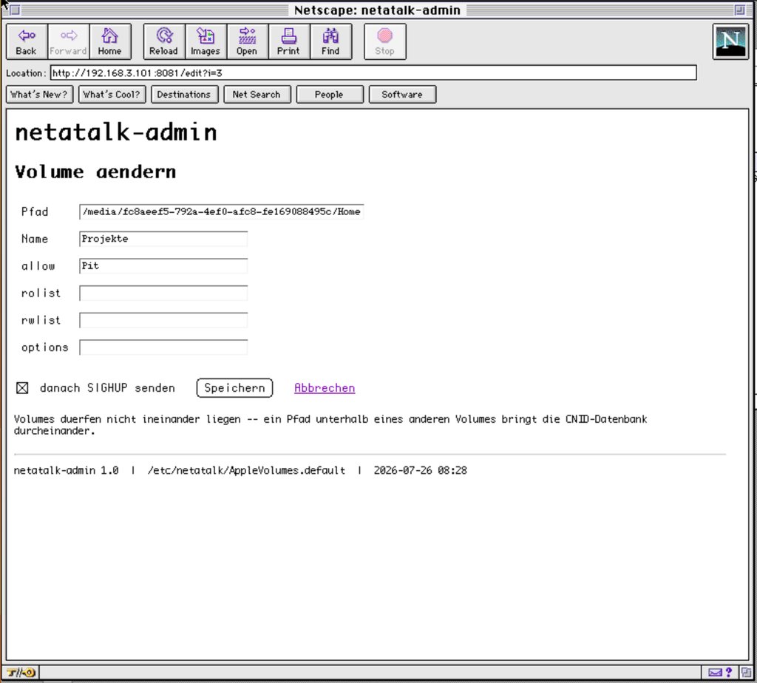The image size is (757, 683).
Task: Click the Netscape N logo
Action: pyautogui.click(x=730, y=41)
